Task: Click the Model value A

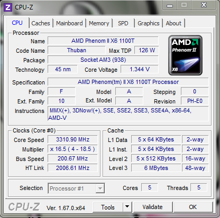Action: coord(129,91)
